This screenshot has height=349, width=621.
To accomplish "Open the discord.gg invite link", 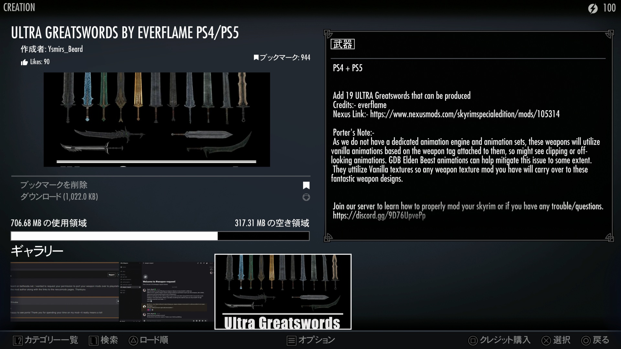I will coord(379,216).
